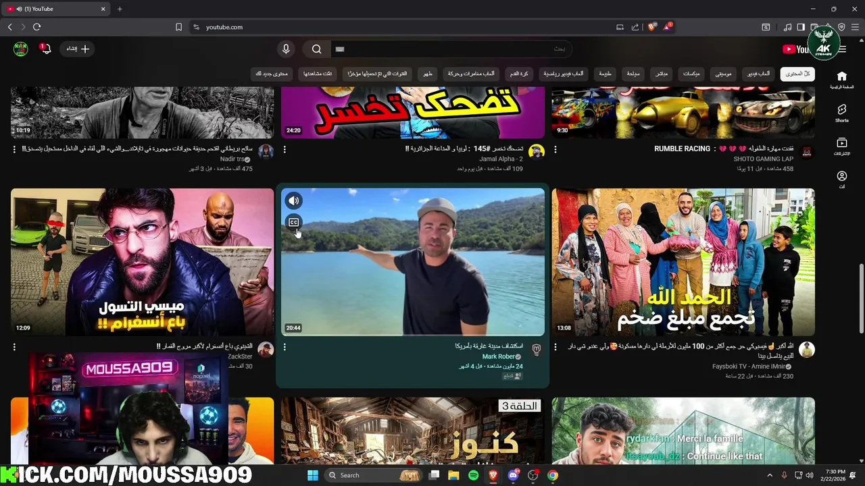Select the 'سياحة' filter chip
Image resolution: width=865 pixels, height=486 pixels.
click(633, 74)
